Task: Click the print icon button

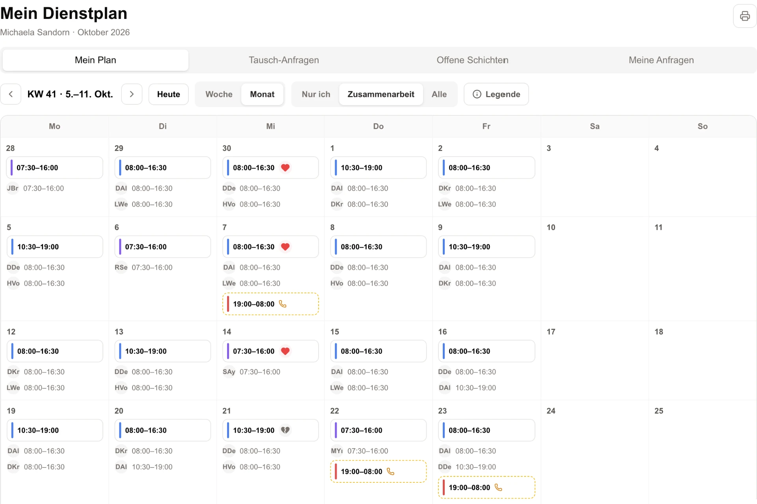Action: coord(744,16)
